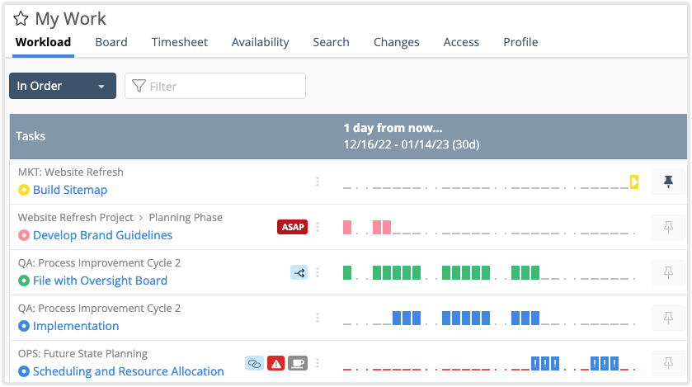Open the three-dot menu for Implementation row
Screen dimensions: 692x387
point(318,318)
